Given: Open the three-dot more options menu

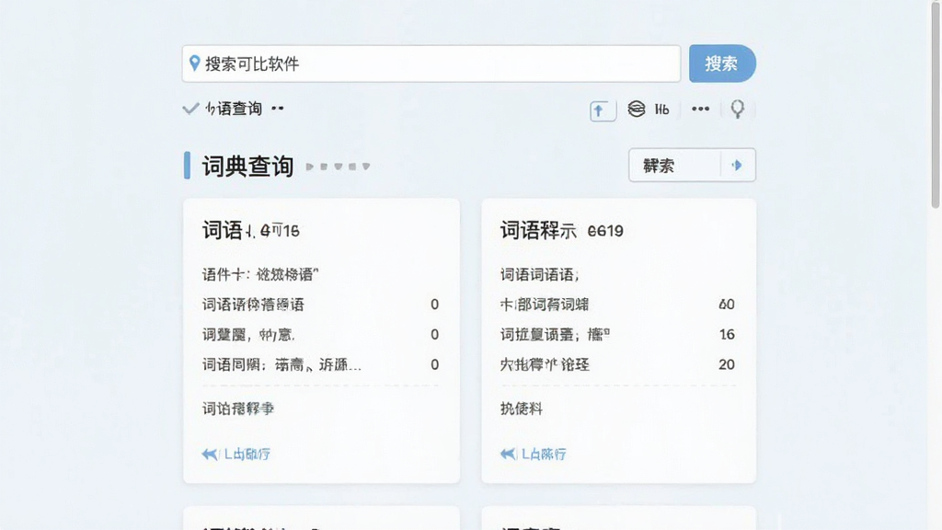Looking at the screenshot, I should coord(700,109).
